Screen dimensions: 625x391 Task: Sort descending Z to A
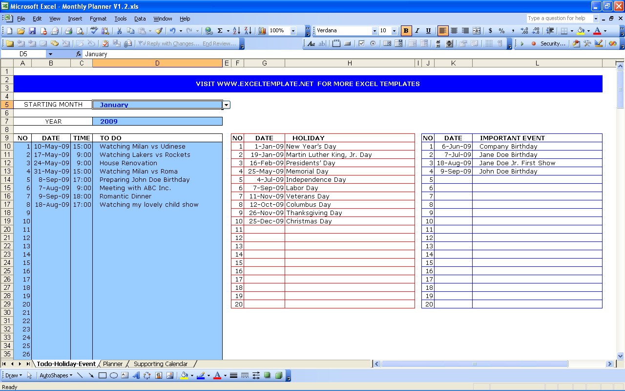pos(248,31)
